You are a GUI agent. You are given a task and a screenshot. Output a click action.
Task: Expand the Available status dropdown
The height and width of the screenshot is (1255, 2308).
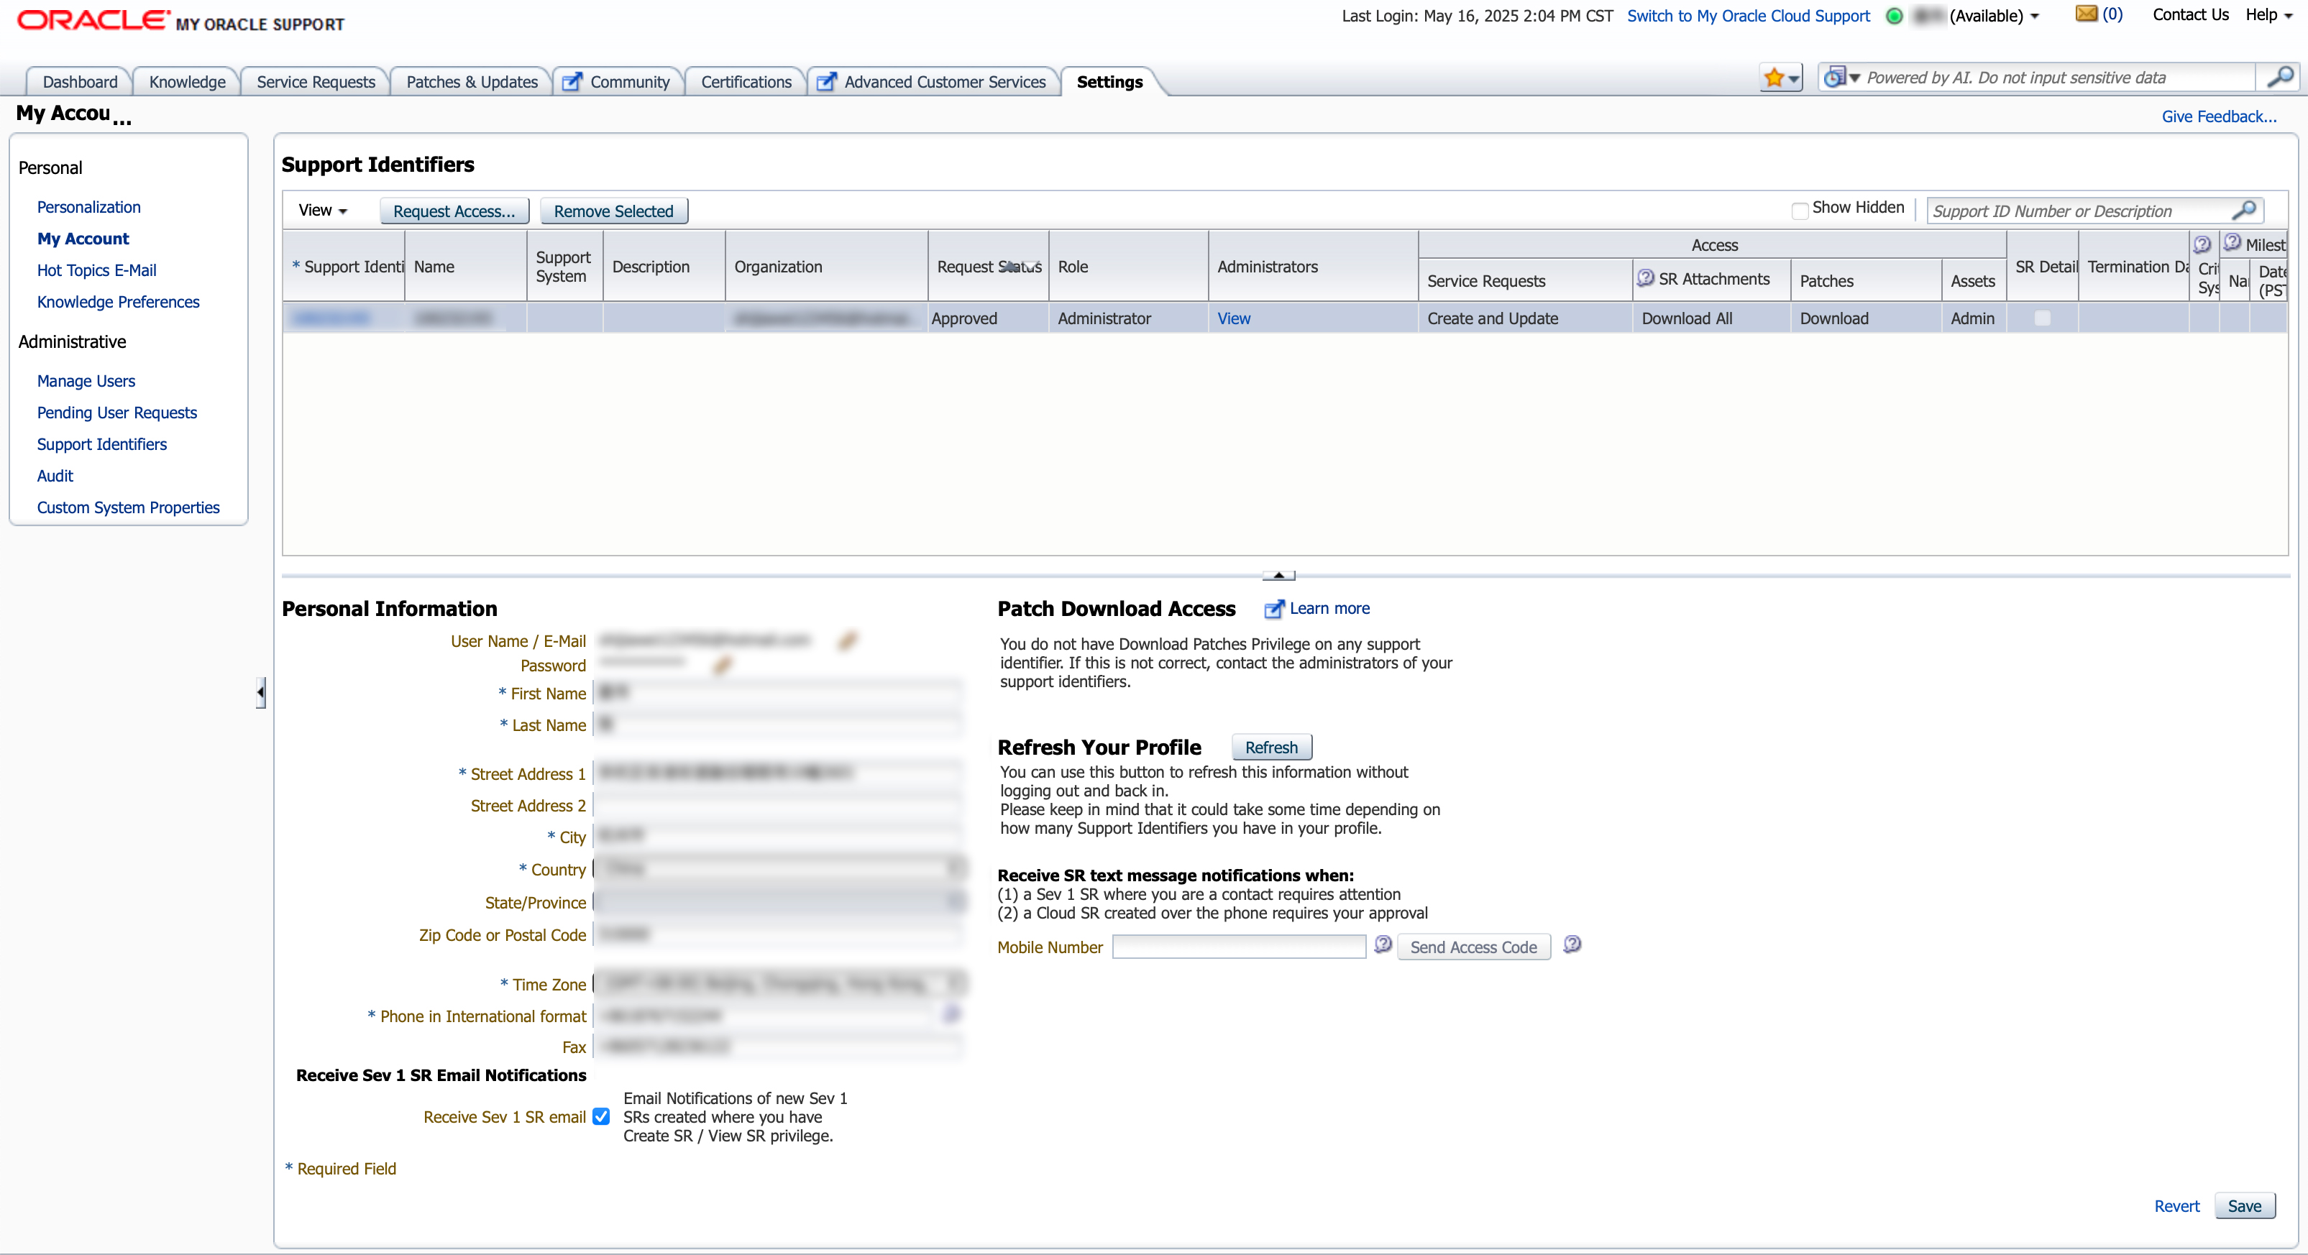point(2035,17)
